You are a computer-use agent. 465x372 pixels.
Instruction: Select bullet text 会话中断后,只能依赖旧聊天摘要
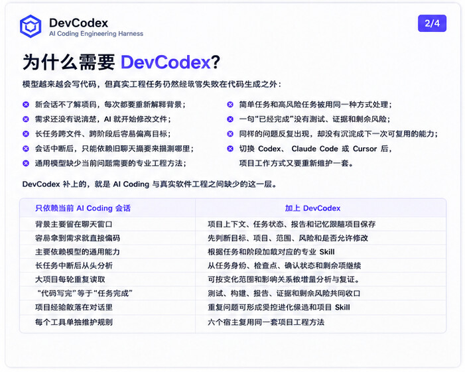(114, 149)
